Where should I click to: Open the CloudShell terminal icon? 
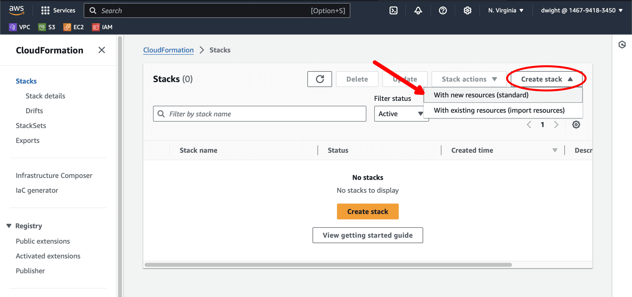[x=393, y=10]
